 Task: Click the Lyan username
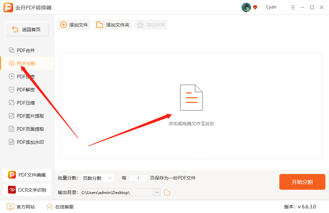(271, 7)
